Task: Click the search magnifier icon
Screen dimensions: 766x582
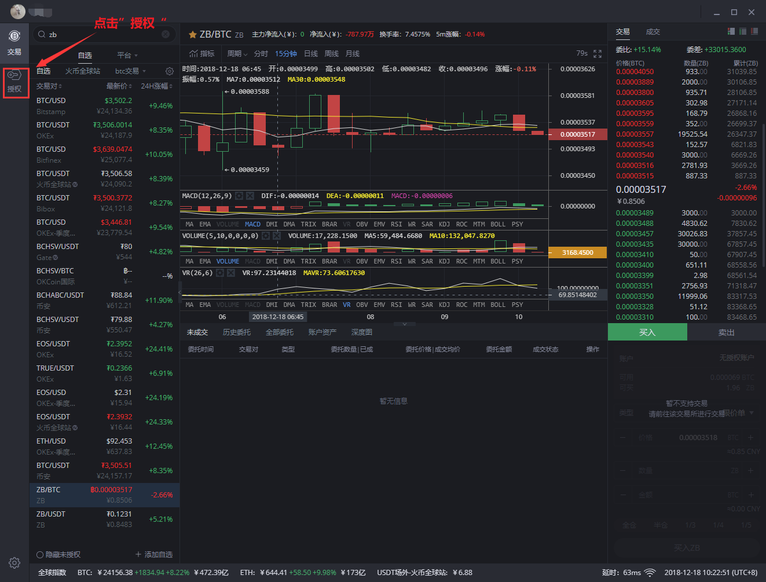Action: (x=42, y=34)
